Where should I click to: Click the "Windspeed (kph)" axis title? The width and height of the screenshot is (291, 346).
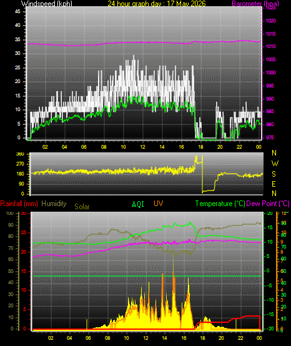click(x=47, y=4)
